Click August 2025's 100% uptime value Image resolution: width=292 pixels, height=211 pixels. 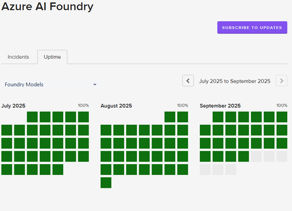coord(183,105)
